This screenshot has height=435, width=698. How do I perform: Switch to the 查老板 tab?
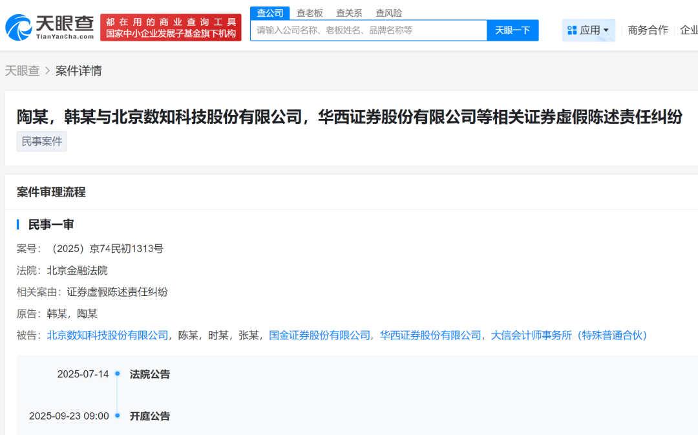pyautogui.click(x=310, y=13)
